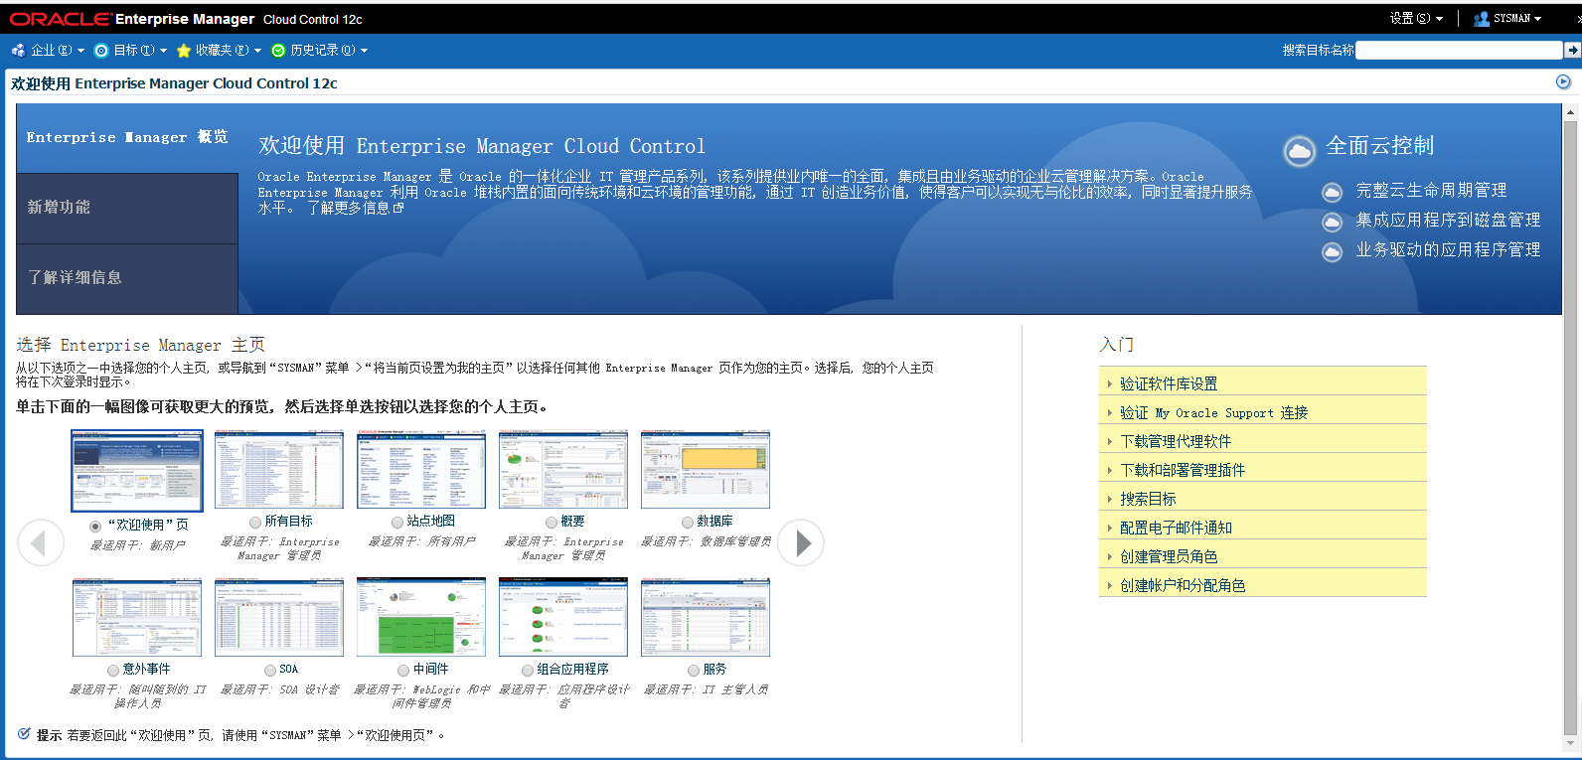Select the 组合应用程序 radio button
The image size is (1582, 760).
[528, 671]
